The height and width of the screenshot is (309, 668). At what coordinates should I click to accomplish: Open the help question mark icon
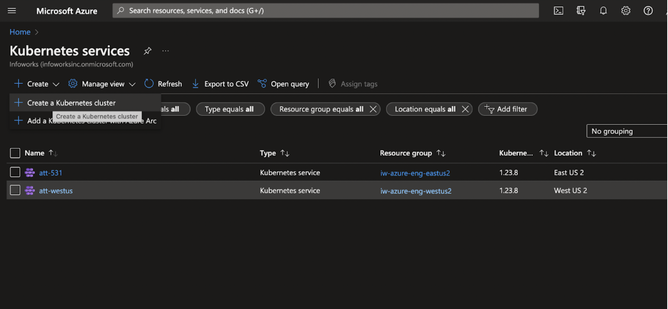[x=648, y=11]
